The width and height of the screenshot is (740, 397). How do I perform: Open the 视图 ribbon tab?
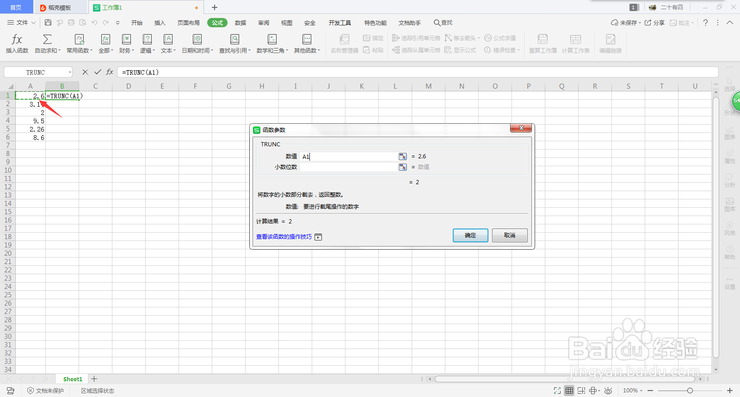(286, 23)
